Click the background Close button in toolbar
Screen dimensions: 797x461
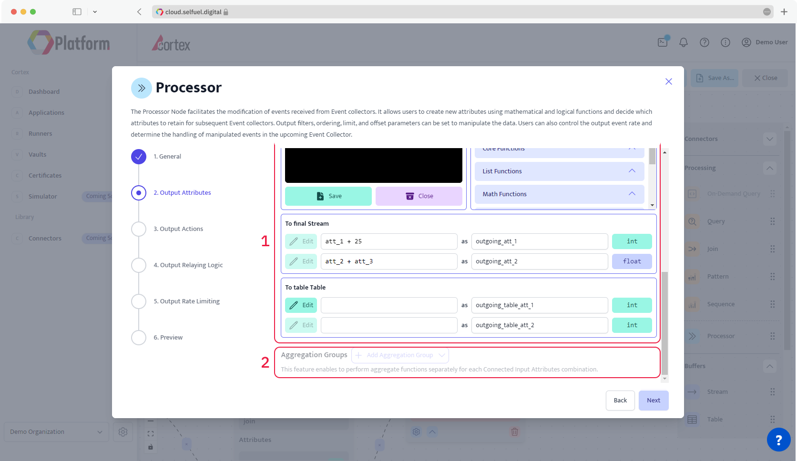tap(766, 78)
